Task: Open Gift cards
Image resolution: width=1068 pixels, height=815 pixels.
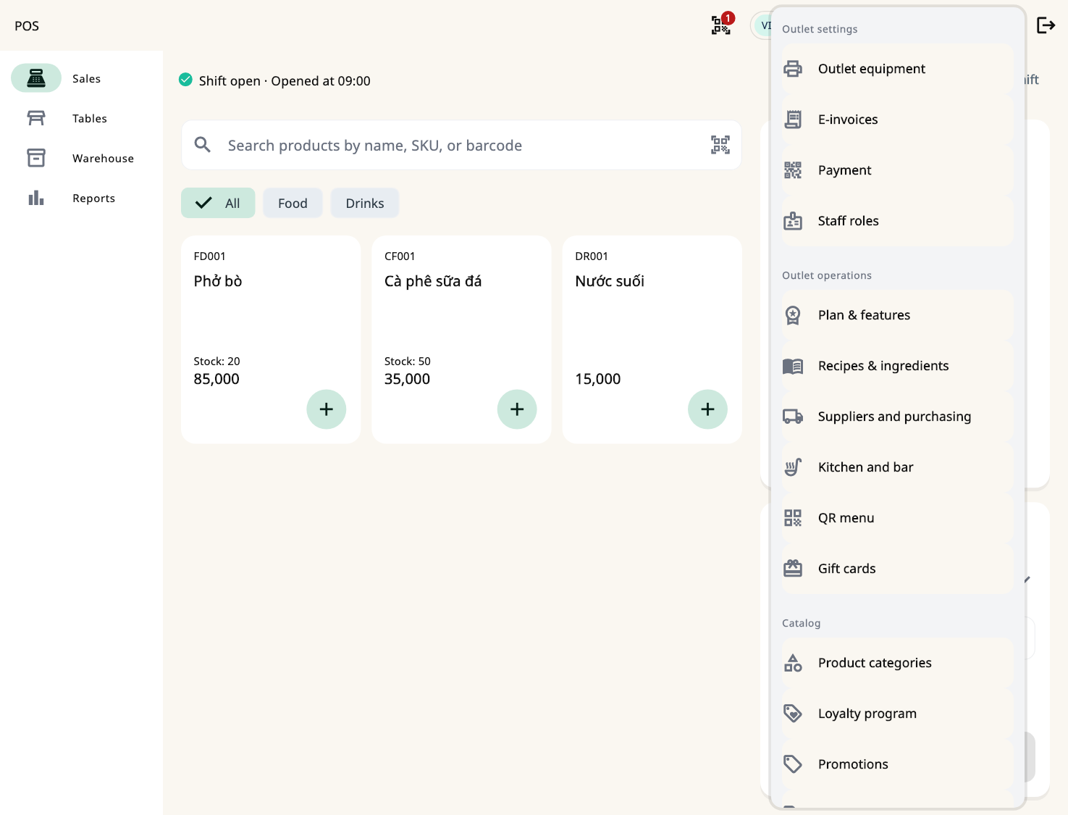Action: point(898,569)
